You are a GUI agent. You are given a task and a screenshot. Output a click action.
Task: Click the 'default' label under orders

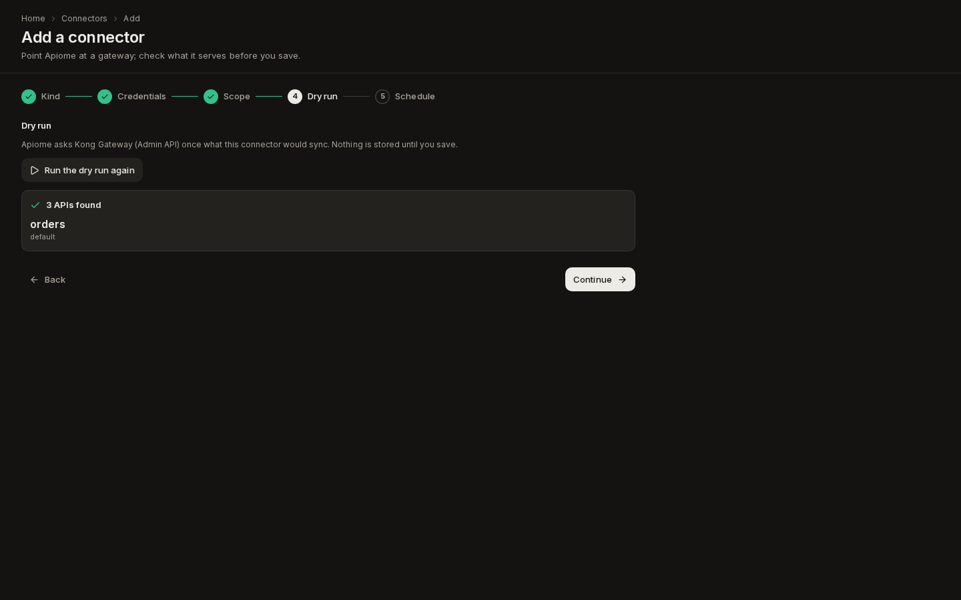[x=43, y=237]
